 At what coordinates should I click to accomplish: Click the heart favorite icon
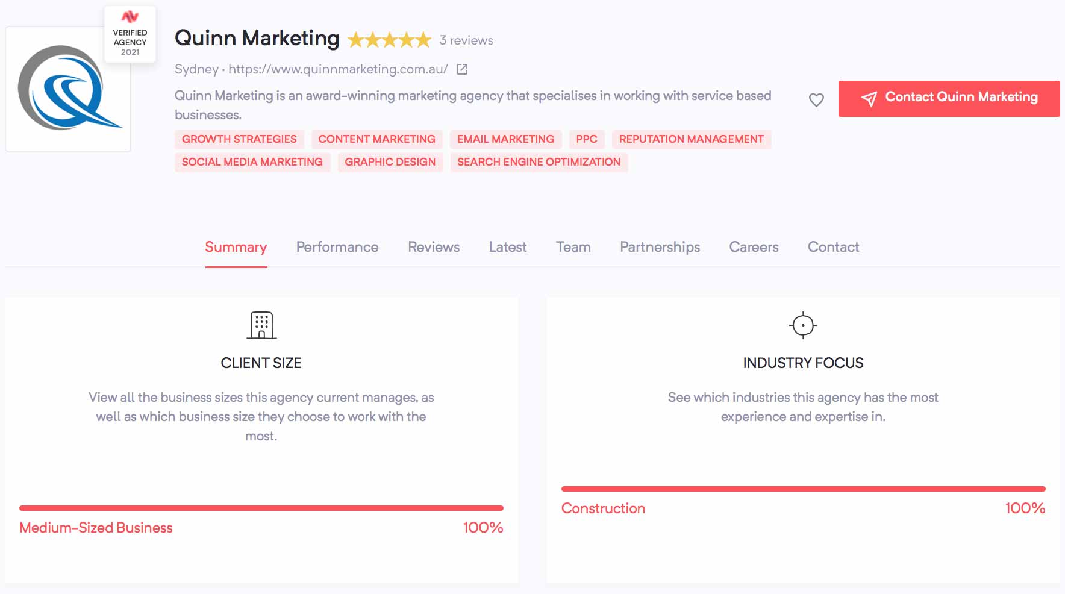pos(816,100)
